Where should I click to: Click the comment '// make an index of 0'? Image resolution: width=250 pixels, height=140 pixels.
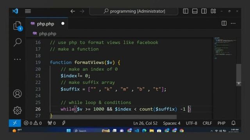pos(89,69)
